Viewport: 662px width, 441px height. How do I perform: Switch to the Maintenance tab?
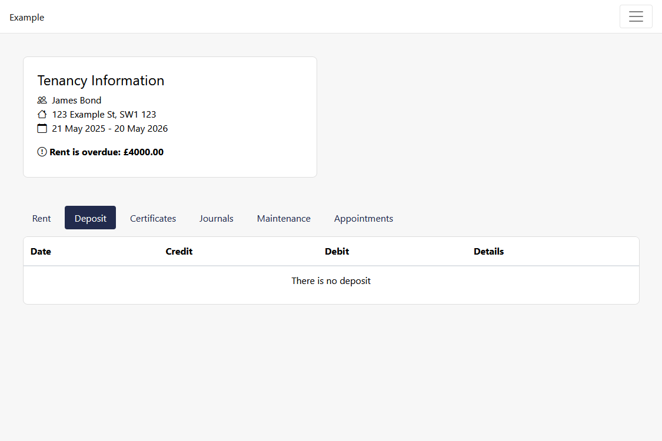(x=284, y=218)
